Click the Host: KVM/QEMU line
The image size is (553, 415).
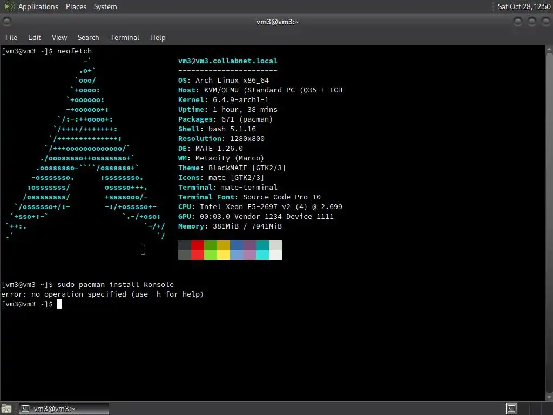pyautogui.click(x=260, y=90)
